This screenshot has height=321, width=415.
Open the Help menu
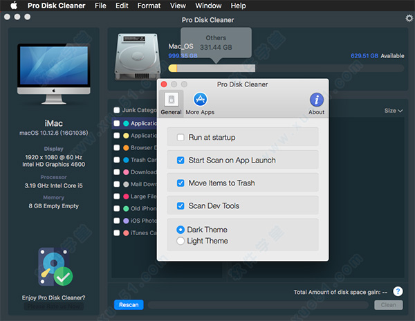click(x=238, y=6)
